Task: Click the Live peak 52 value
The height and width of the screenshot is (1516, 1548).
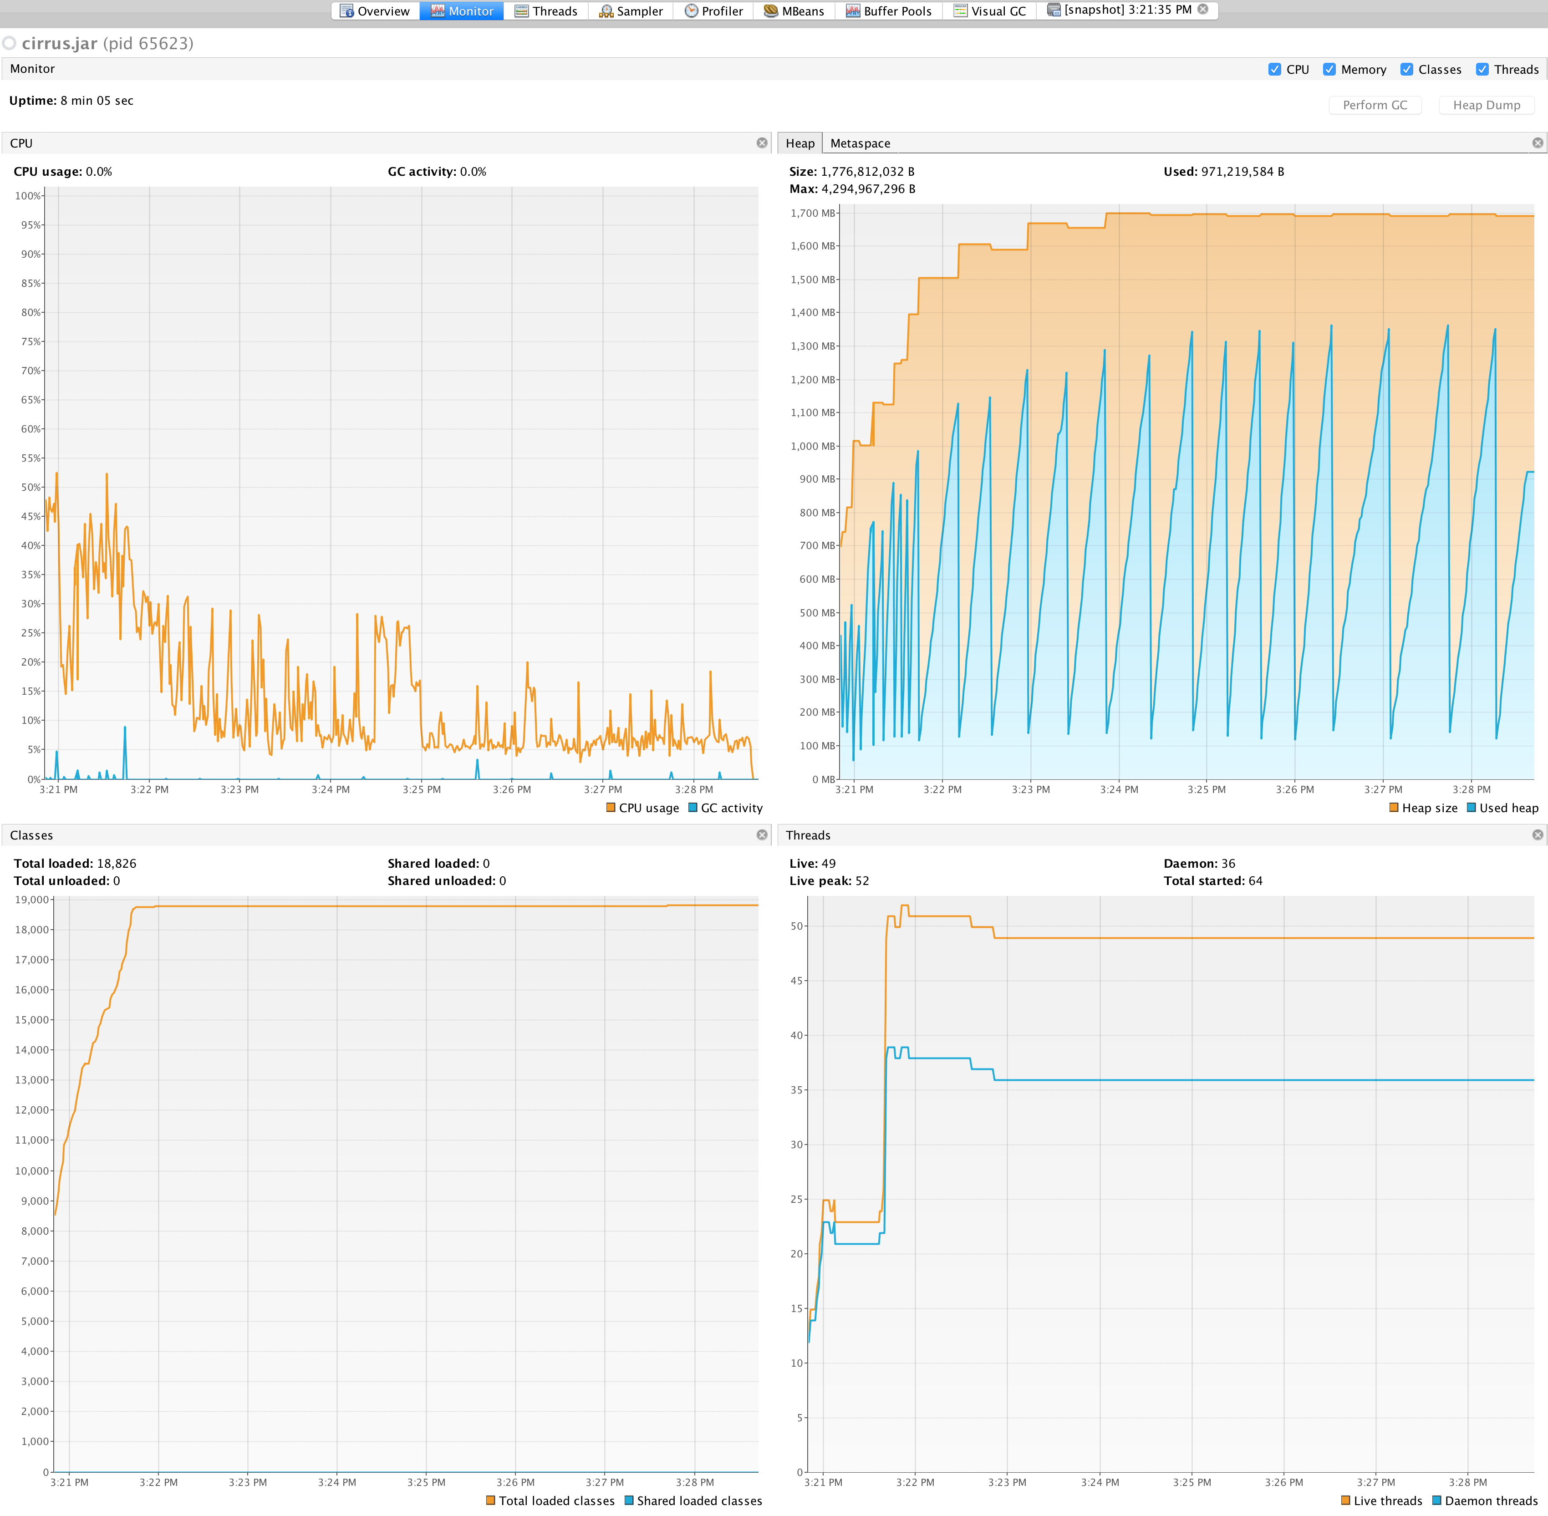Action: pyautogui.click(x=861, y=880)
